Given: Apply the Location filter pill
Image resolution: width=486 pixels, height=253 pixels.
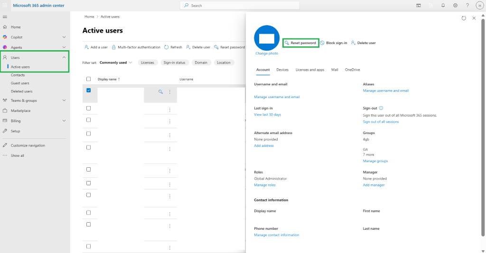Looking at the screenshot, I should 224,63.
